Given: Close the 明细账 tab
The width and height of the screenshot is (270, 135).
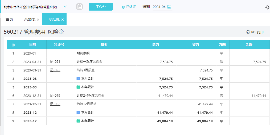Looking at the screenshot, I should 63,20.
